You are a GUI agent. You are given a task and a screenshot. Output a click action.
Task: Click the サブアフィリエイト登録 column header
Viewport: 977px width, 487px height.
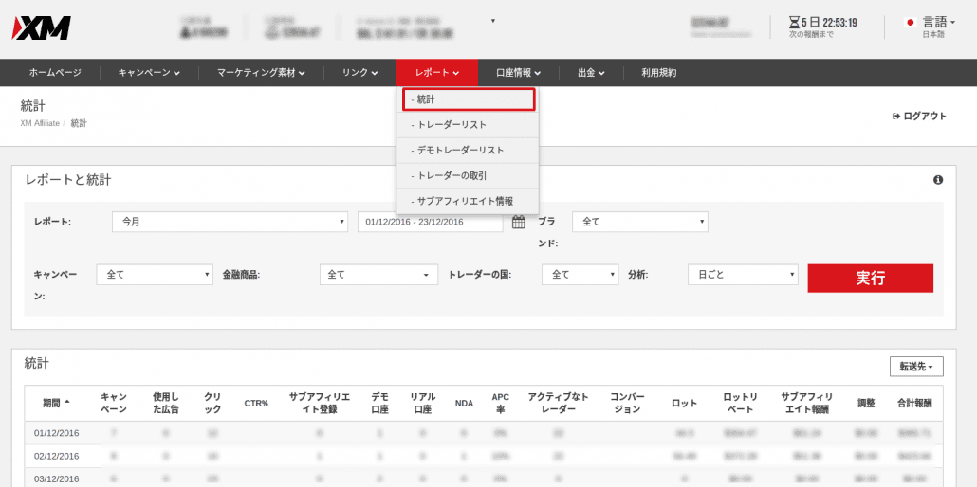click(x=320, y=403)
